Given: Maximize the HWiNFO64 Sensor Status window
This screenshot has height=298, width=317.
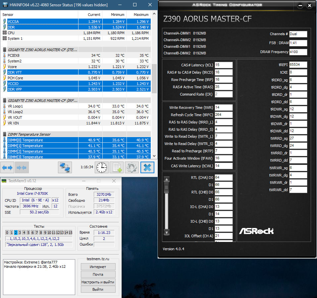Looking at the screenshot, I should pyautogui.click(x=135, y=5).
